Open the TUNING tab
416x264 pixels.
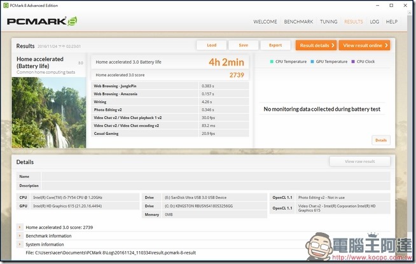(x=328, y=22)
